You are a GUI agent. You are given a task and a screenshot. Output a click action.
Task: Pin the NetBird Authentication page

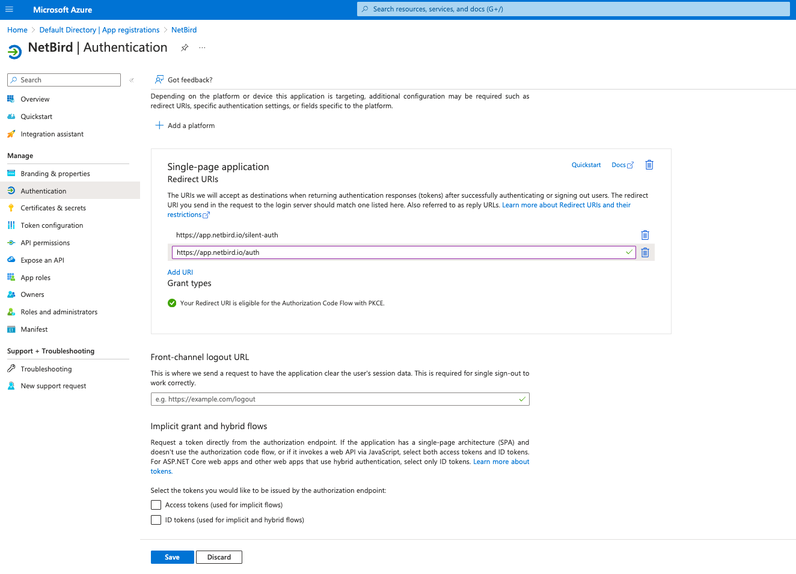click(x=185, y=47)
